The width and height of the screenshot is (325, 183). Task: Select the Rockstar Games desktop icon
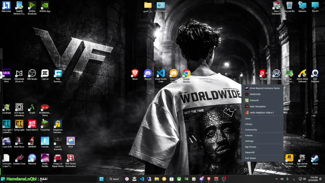click(289, 161)
